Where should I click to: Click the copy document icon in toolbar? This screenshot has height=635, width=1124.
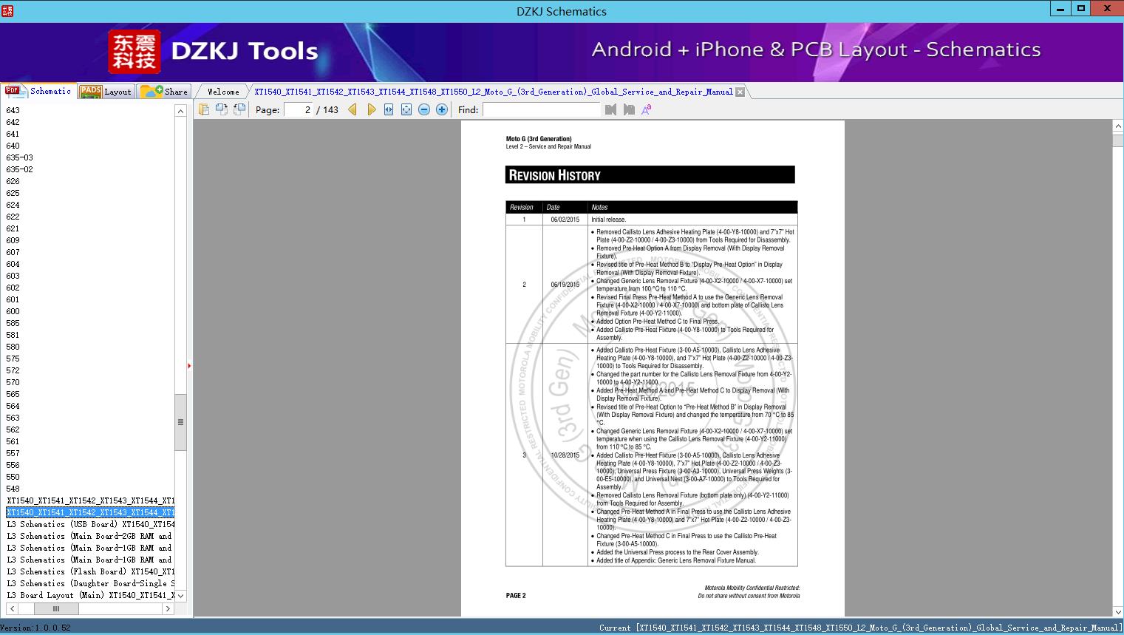click(204, 109)
